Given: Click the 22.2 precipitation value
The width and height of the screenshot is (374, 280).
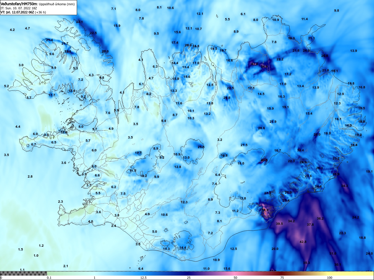Looking at the screenshot, I should click(x=280, y=59).
